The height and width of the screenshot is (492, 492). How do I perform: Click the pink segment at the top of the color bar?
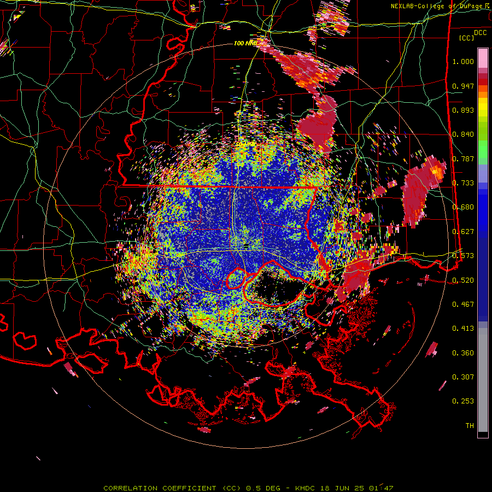pos(483,58)
